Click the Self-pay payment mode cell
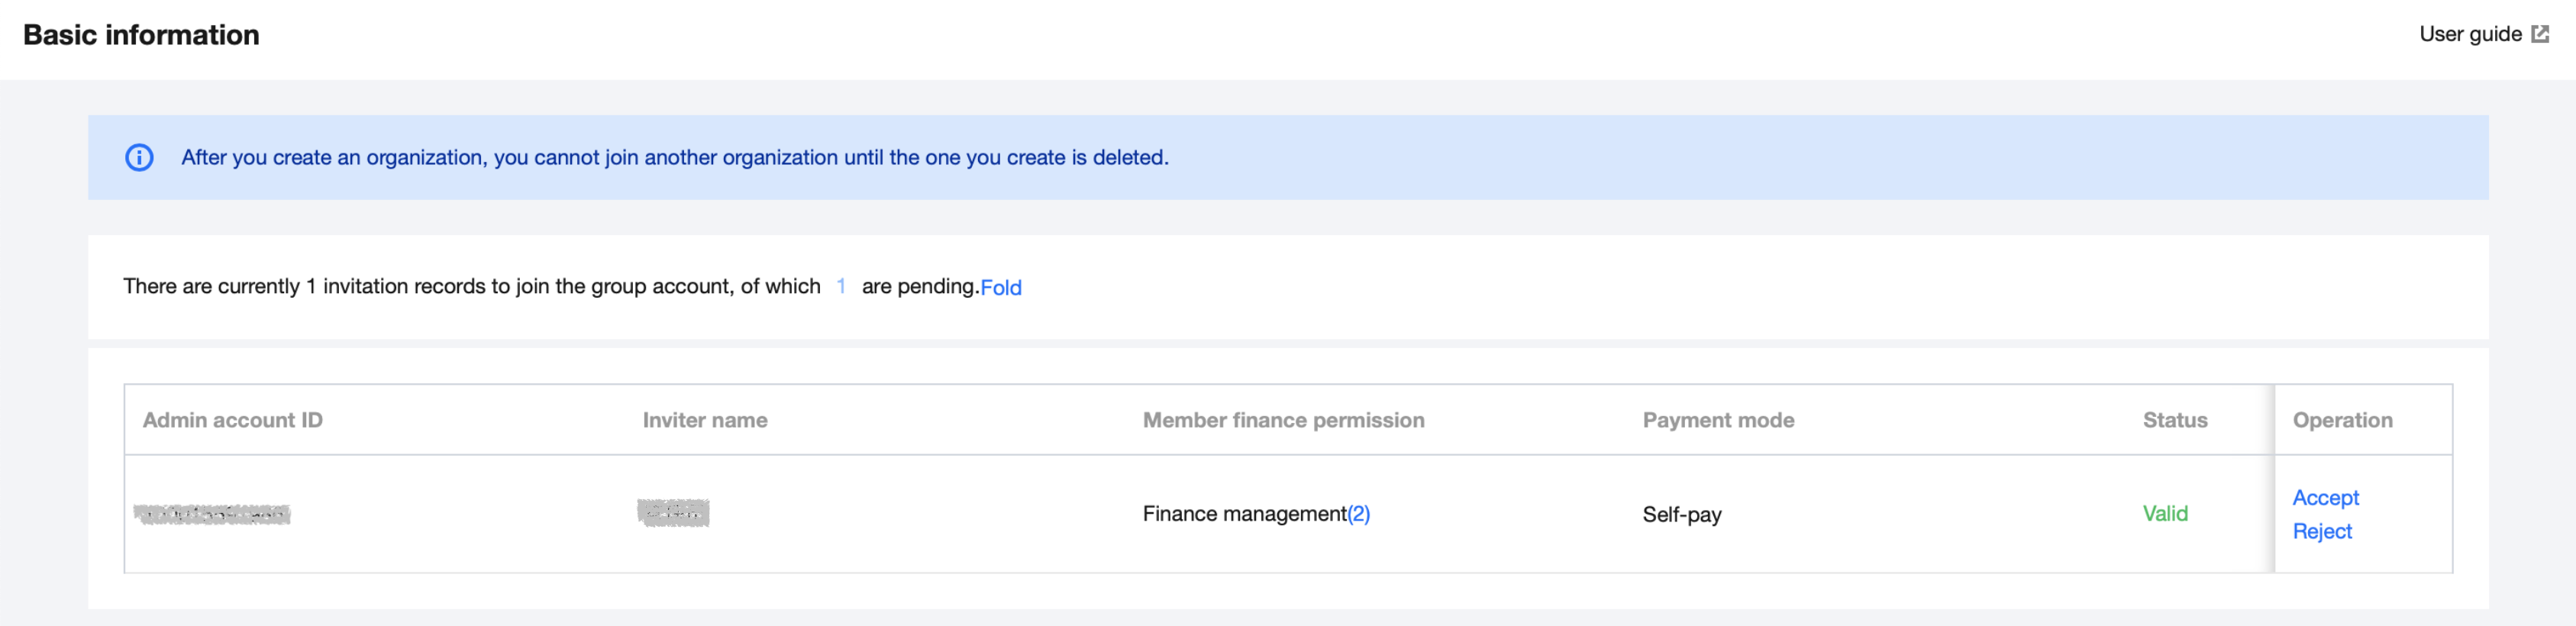 tap(1681, 515)
